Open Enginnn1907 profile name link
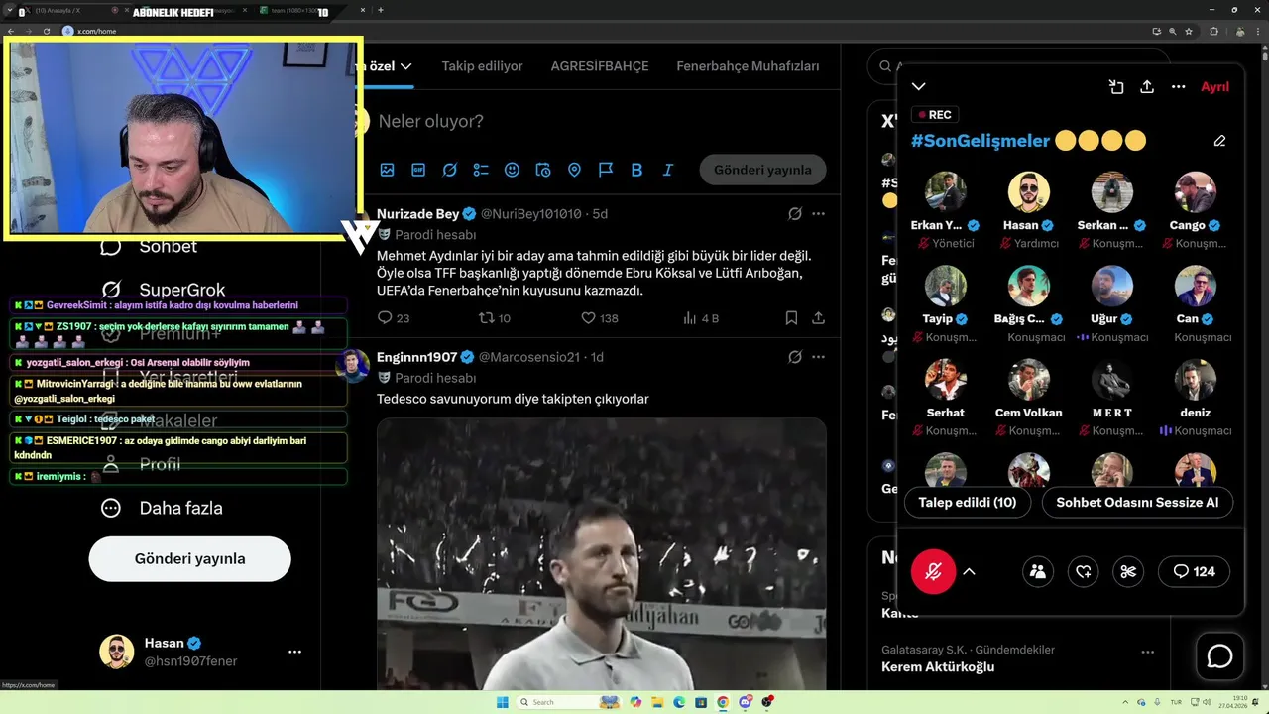 pyautogui.click(x=416, y=357)
